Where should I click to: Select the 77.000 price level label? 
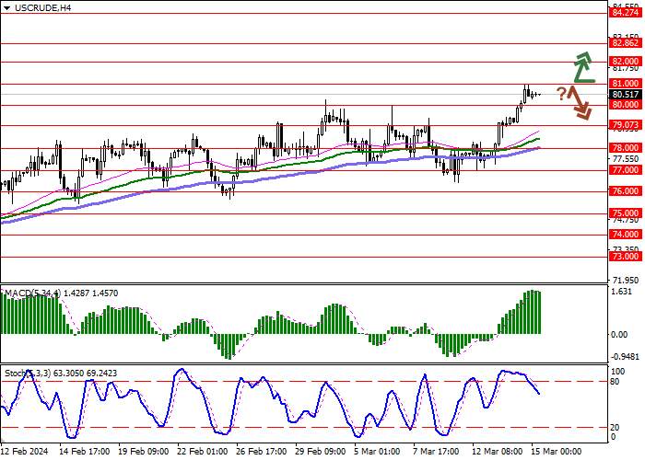point(626,170)
